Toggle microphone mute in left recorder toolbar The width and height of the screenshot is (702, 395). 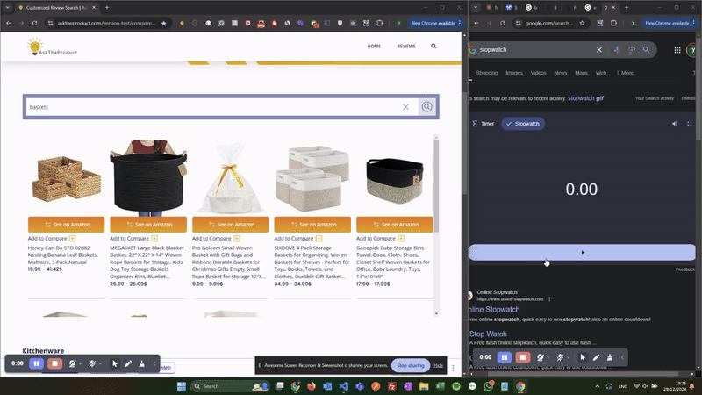(x=92, y=363)
